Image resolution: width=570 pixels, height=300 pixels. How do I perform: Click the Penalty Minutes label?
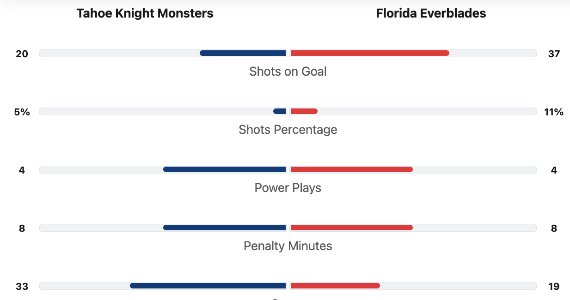(x=288, y=246)
